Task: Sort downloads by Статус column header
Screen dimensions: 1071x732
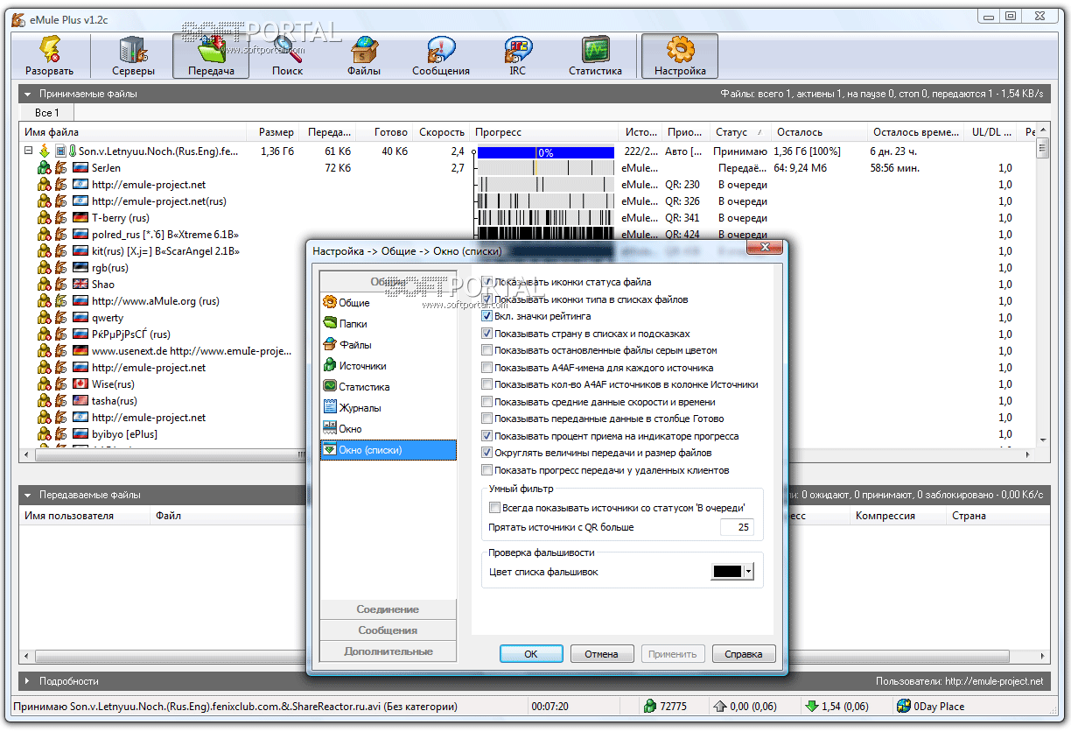Action: point(740,132)
